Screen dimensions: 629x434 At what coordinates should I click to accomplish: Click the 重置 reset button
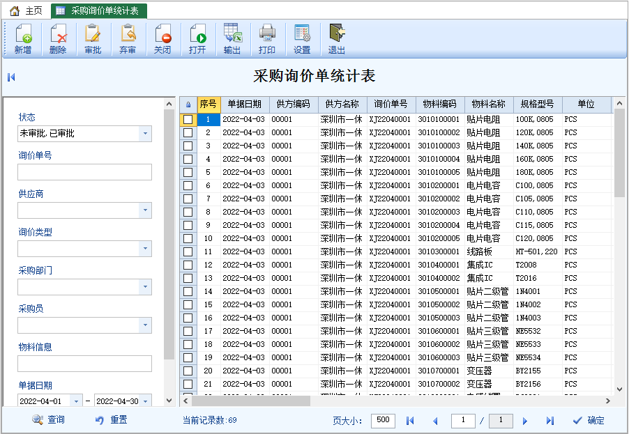(x=112, y=419)
